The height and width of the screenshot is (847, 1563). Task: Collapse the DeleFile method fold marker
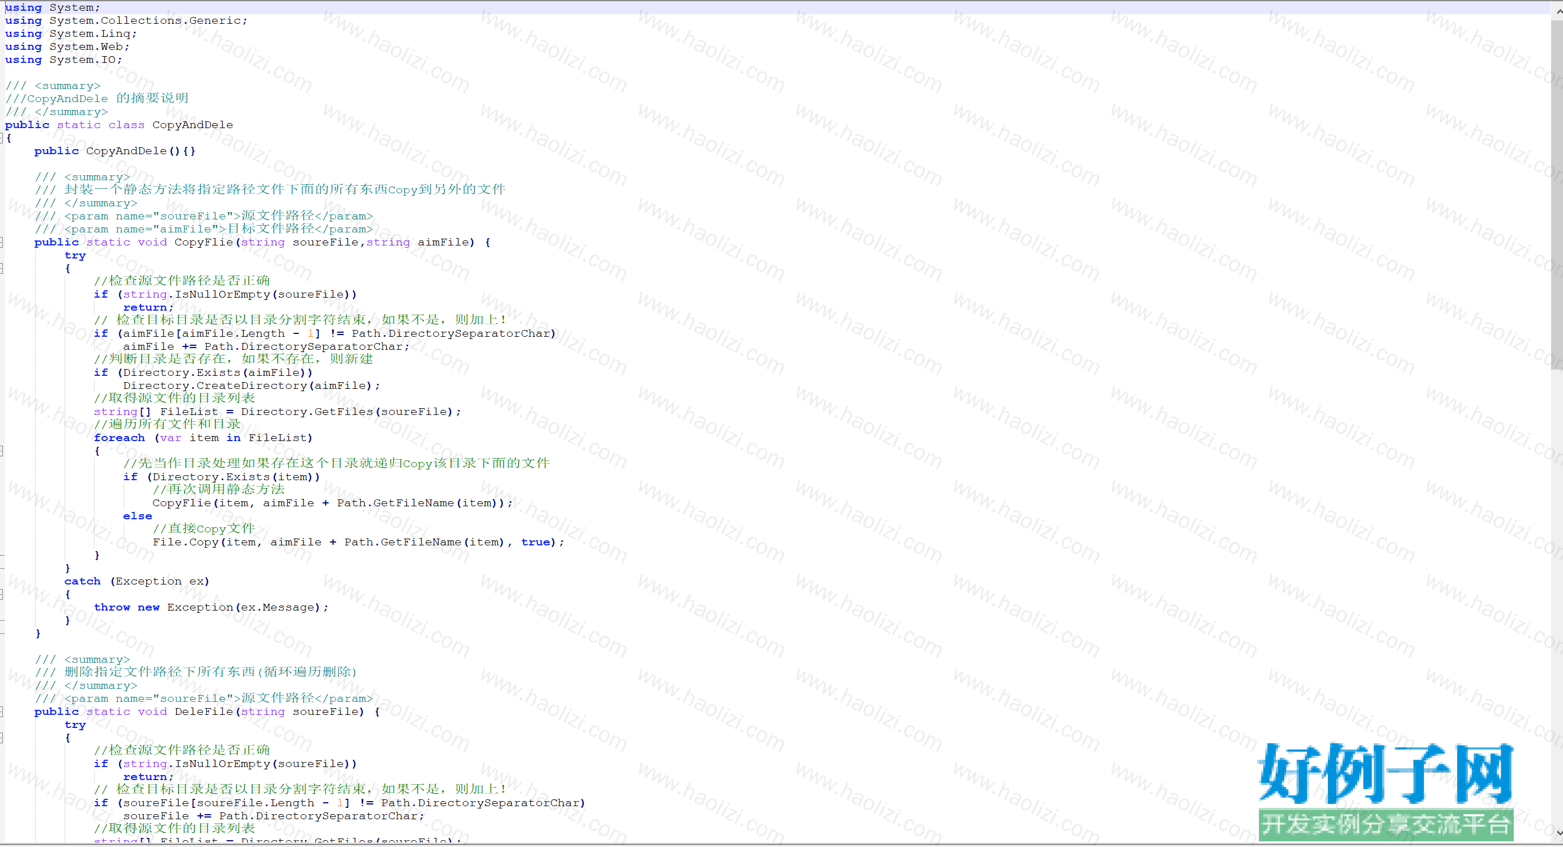[x=2, y=712]
